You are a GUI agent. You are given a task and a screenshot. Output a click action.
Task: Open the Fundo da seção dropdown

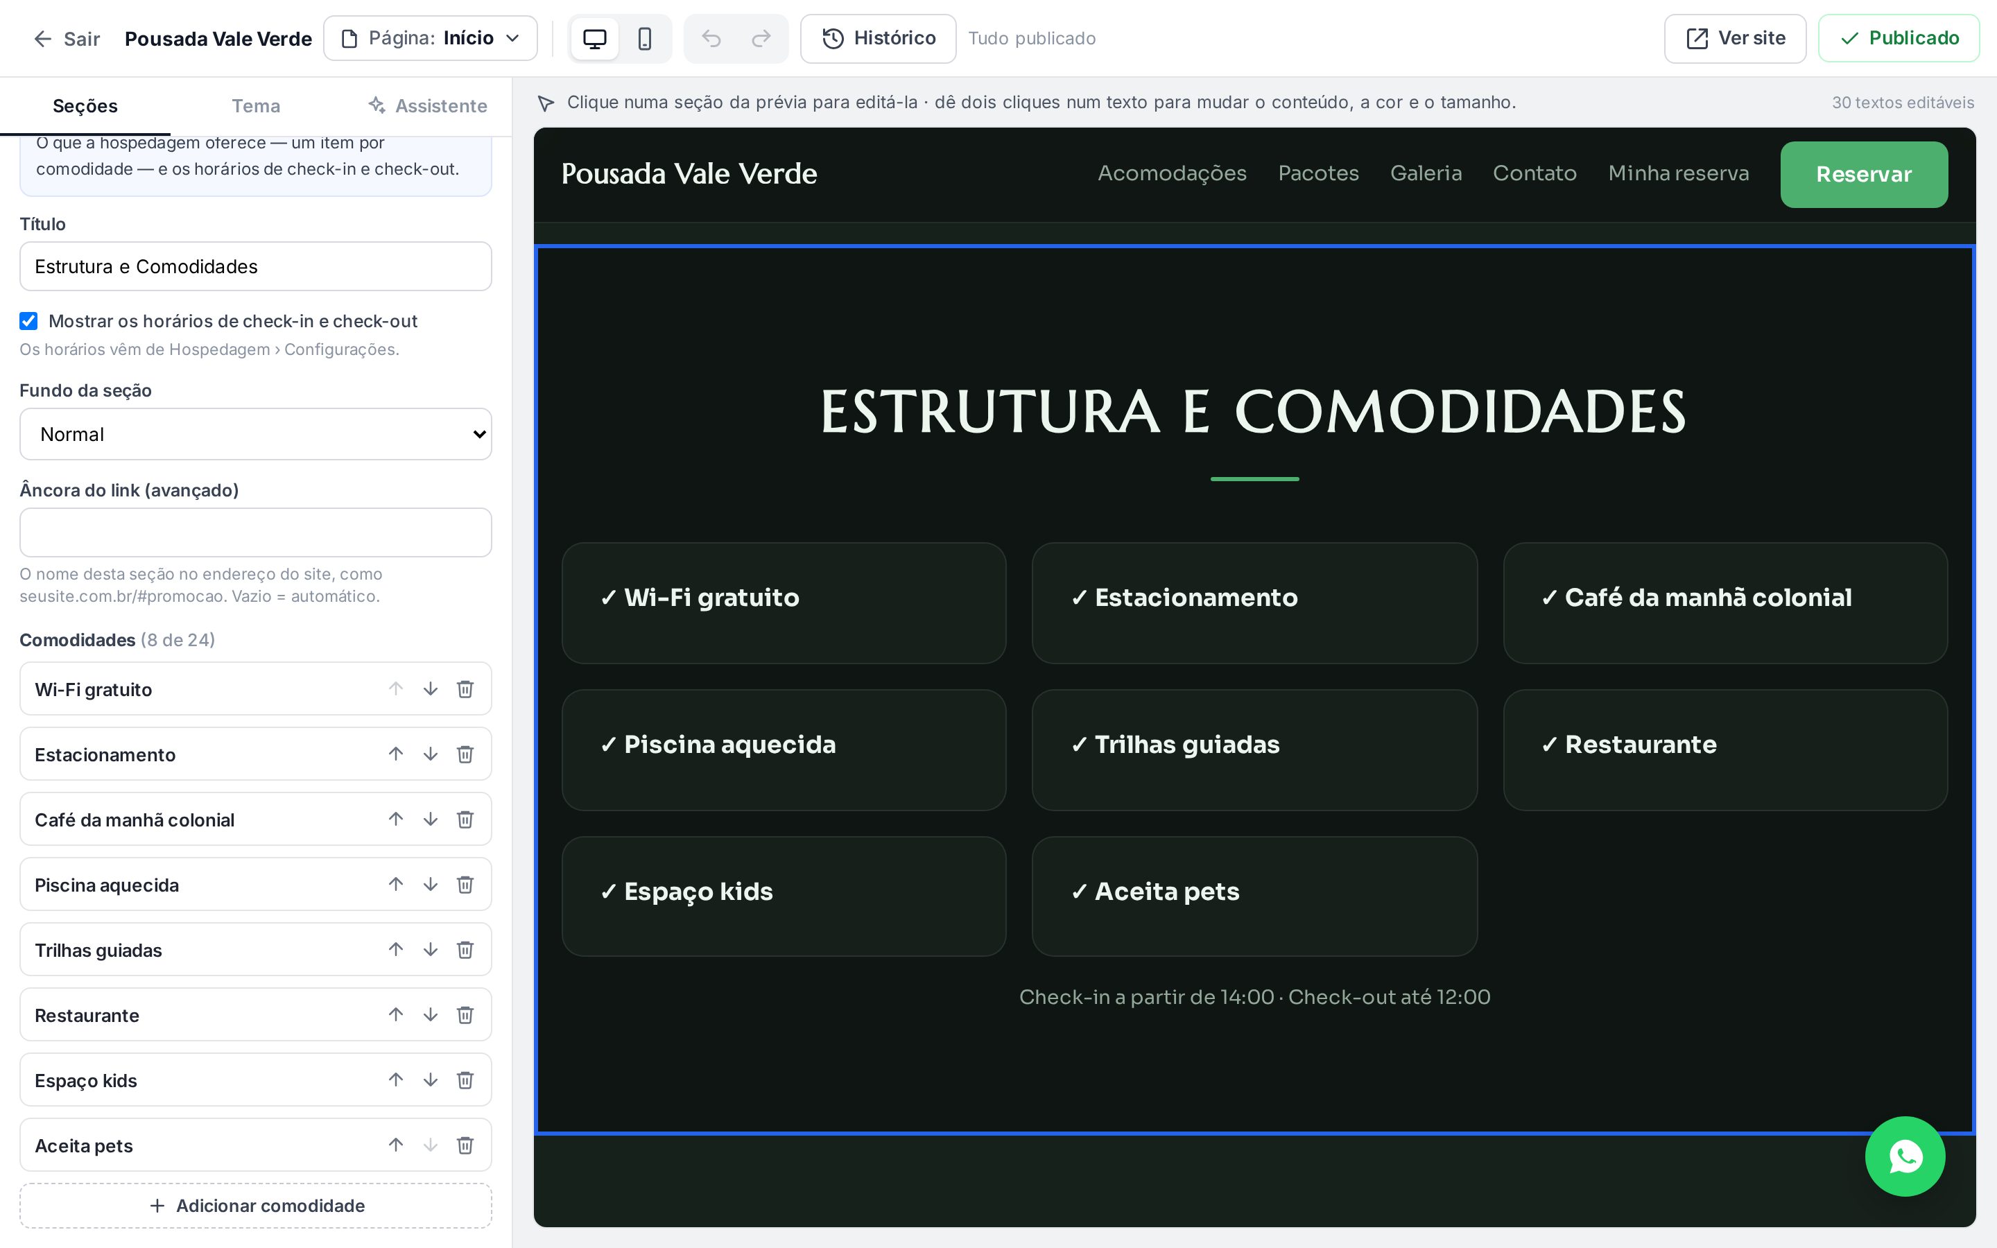coord(256,434)
